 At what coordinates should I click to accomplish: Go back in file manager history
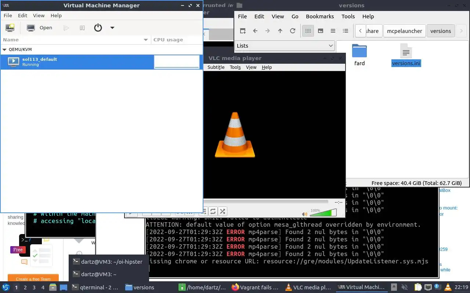pos(255,31)
